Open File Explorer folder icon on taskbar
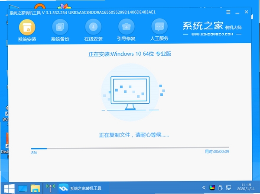Viewport: 260px width, 194px height. coord(36,188)
